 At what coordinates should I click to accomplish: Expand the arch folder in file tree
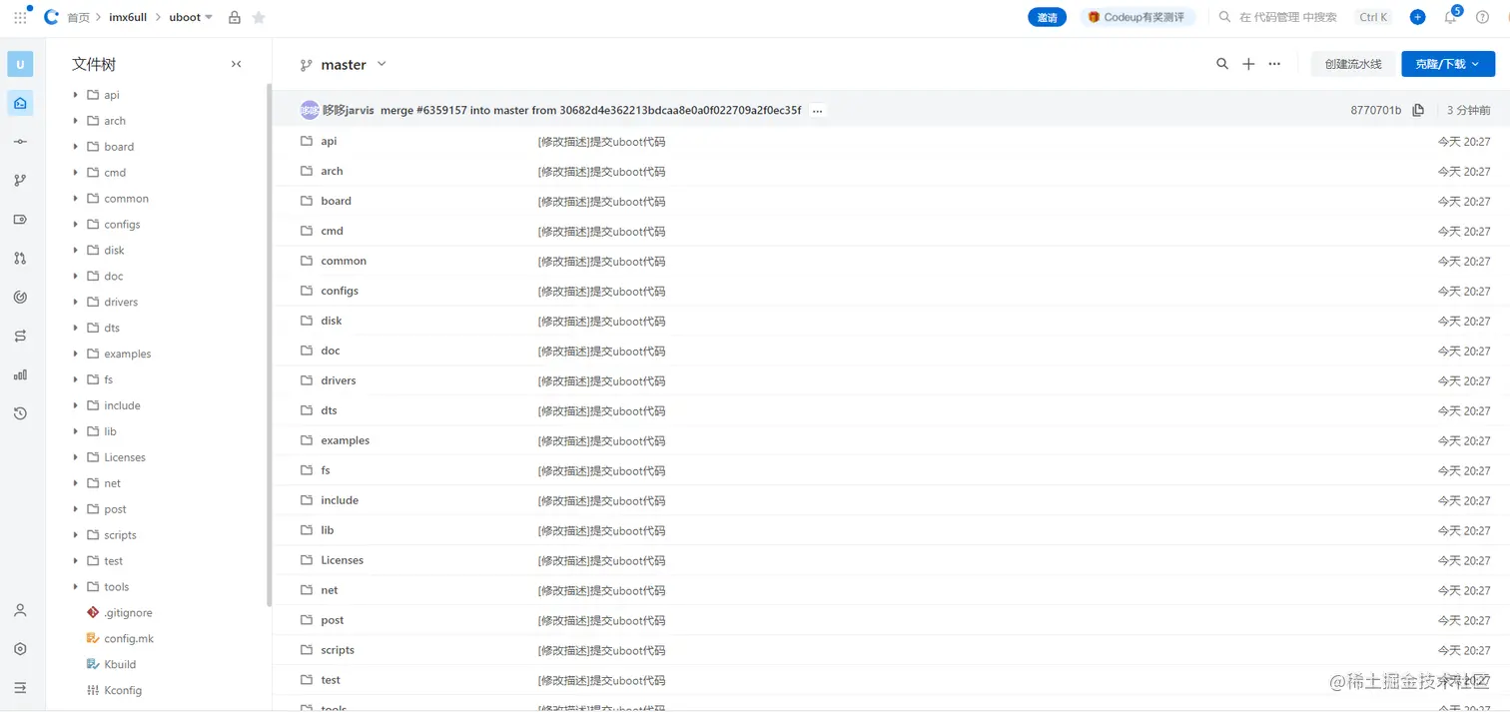point(76,121)
